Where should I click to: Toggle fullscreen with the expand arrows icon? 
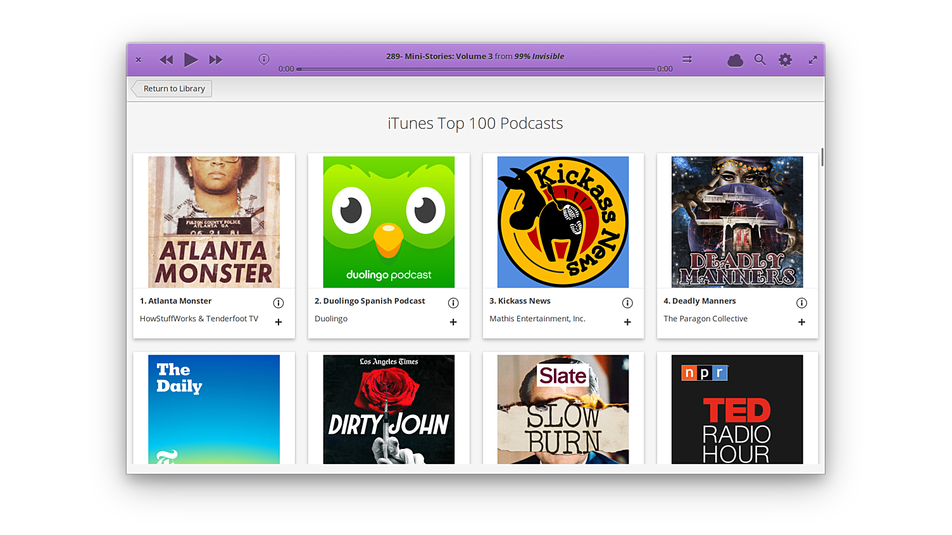(x=813, y=60)
